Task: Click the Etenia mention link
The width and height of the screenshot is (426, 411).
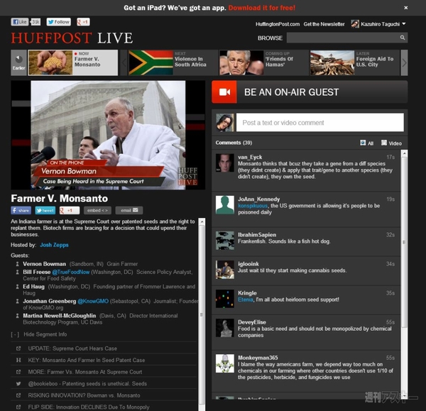Action: [x=246, y=300]
